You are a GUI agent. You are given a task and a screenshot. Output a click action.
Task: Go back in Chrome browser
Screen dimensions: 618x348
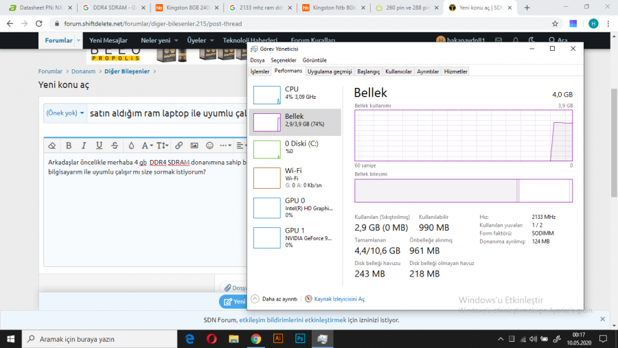pyautogui.click(x=10, y=23)
